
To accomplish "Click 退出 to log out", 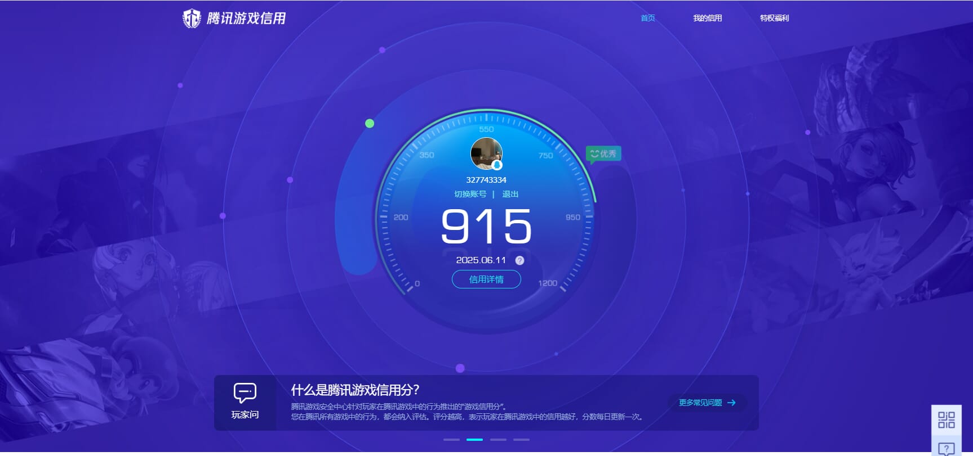I will click(x=510, y=194).
